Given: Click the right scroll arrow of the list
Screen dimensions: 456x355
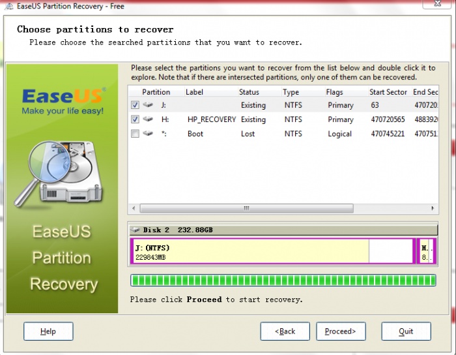Looking at the screenshot, I should pyautogui.click(x=433, y=208).
